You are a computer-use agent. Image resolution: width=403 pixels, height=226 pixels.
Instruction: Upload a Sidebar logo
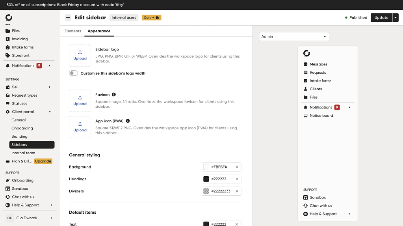(80, 56)
